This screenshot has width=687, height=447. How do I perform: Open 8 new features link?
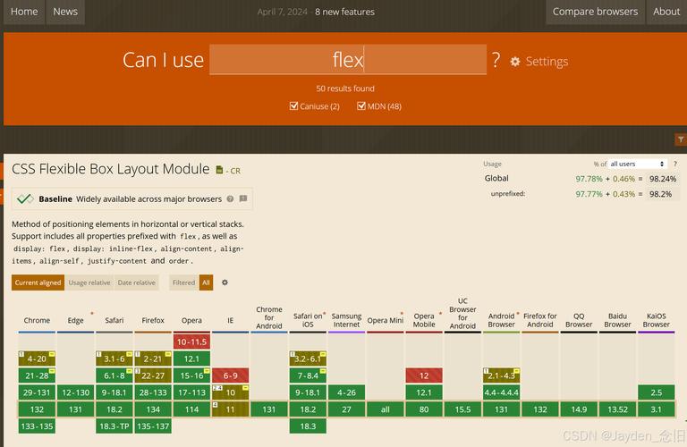click(x=344, y=12)
